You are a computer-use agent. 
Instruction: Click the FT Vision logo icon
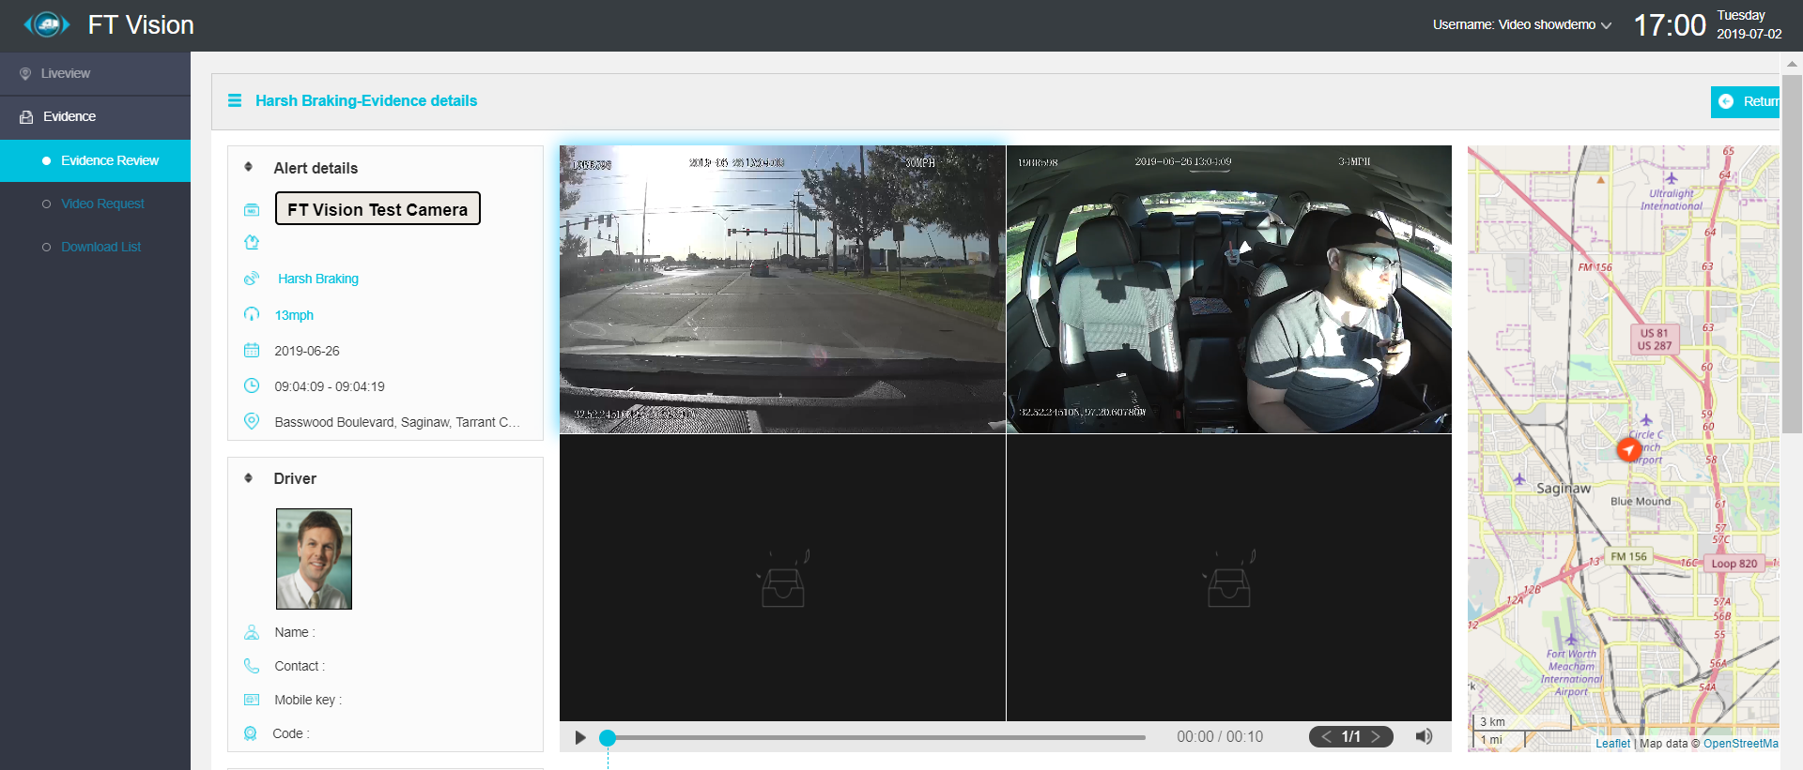(46, 24)
